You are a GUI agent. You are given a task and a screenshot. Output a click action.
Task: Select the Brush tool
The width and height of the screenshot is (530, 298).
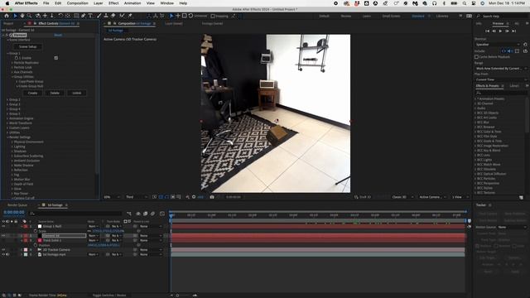point(99,16)
